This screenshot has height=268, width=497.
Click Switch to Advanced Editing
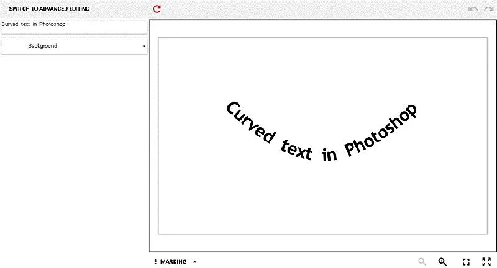(49, 9)
